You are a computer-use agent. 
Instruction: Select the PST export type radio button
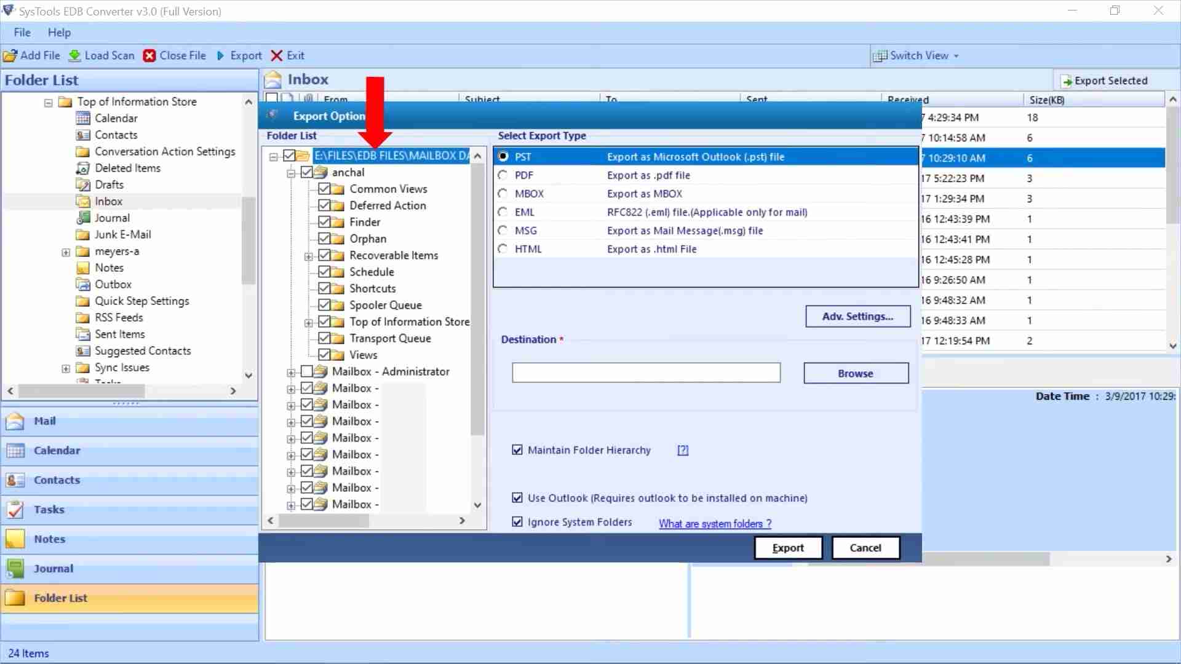(502, 156)
